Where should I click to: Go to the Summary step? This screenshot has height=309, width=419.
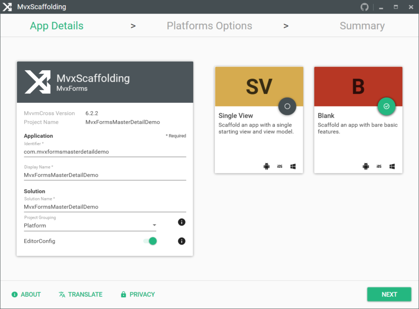[x=362, y=26]
